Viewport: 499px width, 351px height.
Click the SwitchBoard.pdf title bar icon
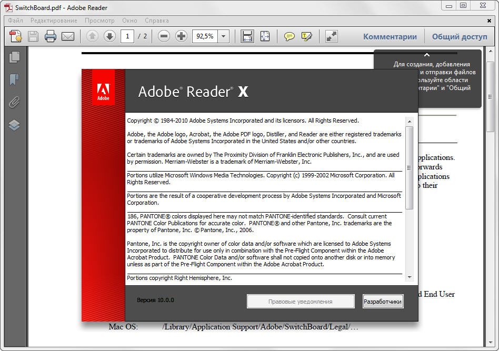(x=8, y=8)
